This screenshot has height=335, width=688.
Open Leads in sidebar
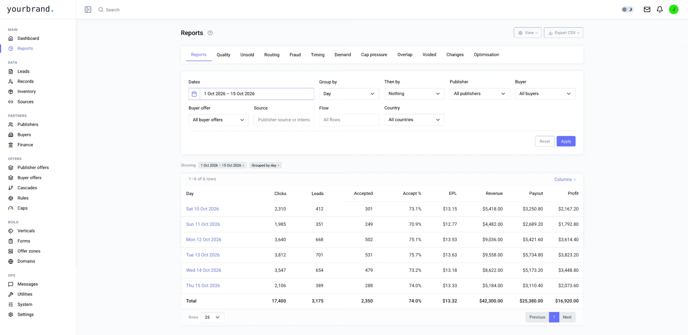coord(23,71)
